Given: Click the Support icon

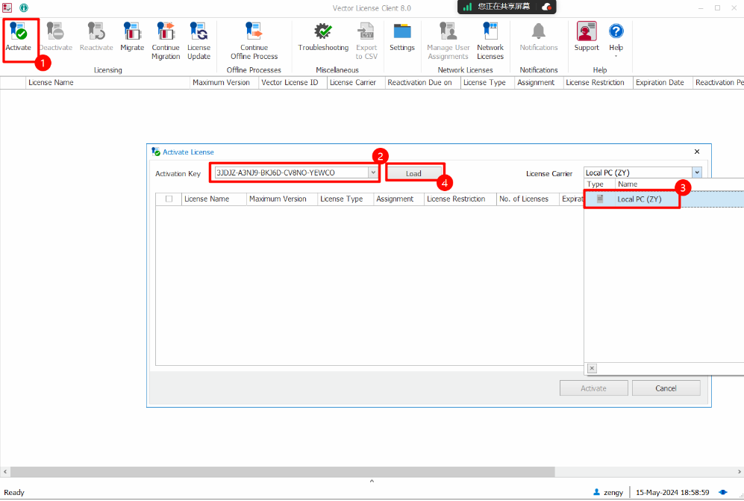Looking at the screenshot, I should (x=587, y=32).
